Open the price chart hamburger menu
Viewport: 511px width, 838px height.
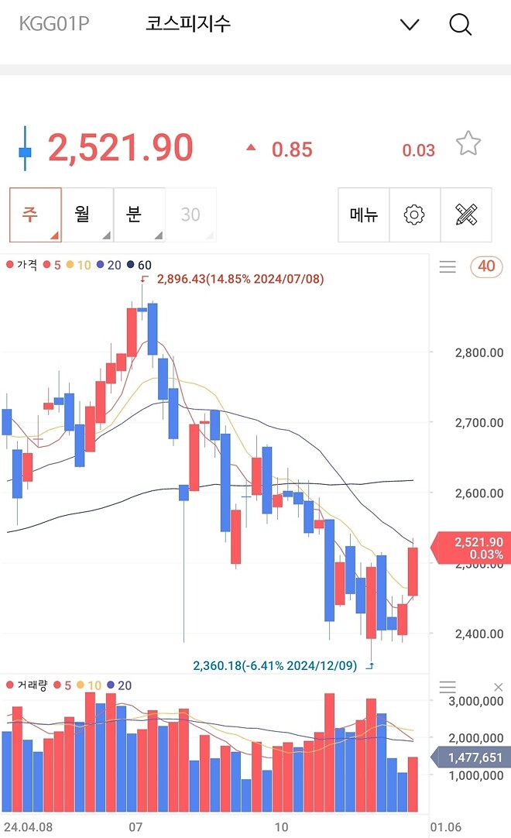tap(448, 266)
